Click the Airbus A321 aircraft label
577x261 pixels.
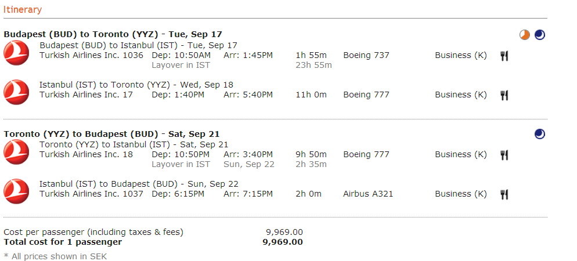[368, 194]
